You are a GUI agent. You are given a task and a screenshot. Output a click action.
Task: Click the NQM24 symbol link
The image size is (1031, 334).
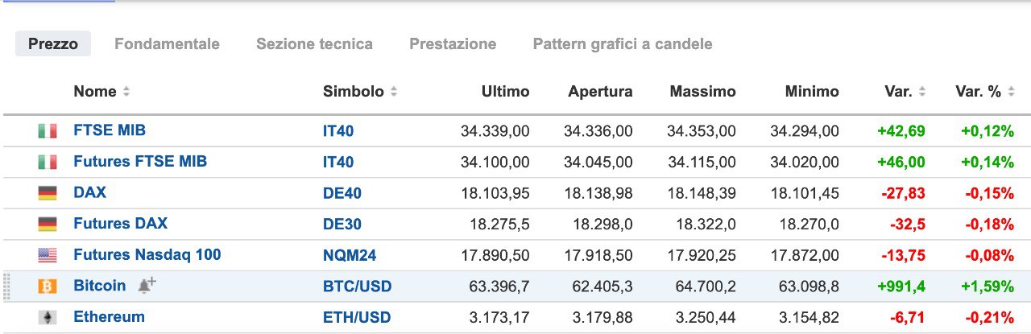pyautogui.click(x=350, y=256)
